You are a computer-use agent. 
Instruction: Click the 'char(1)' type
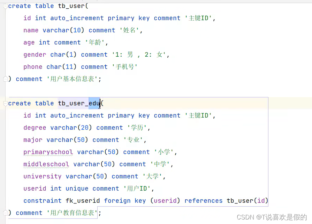coord(63,55)
